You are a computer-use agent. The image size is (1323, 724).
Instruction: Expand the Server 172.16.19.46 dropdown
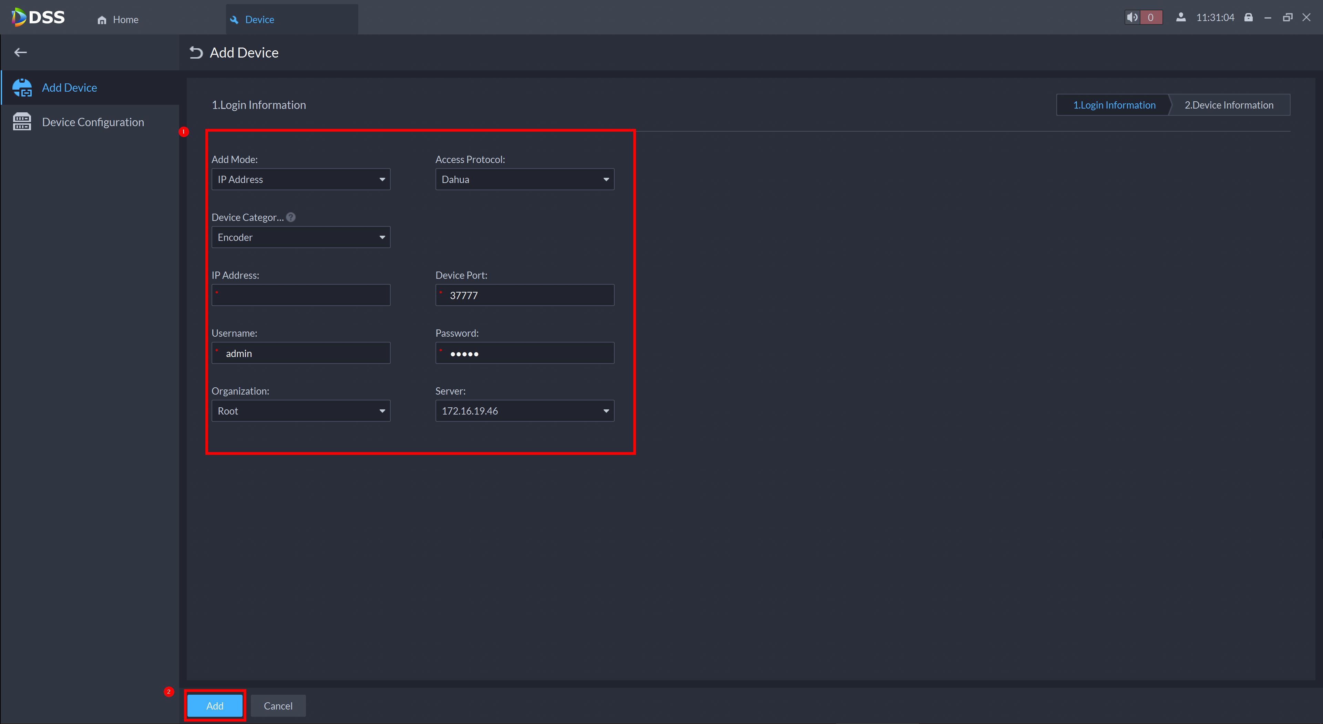pos(524,411)
